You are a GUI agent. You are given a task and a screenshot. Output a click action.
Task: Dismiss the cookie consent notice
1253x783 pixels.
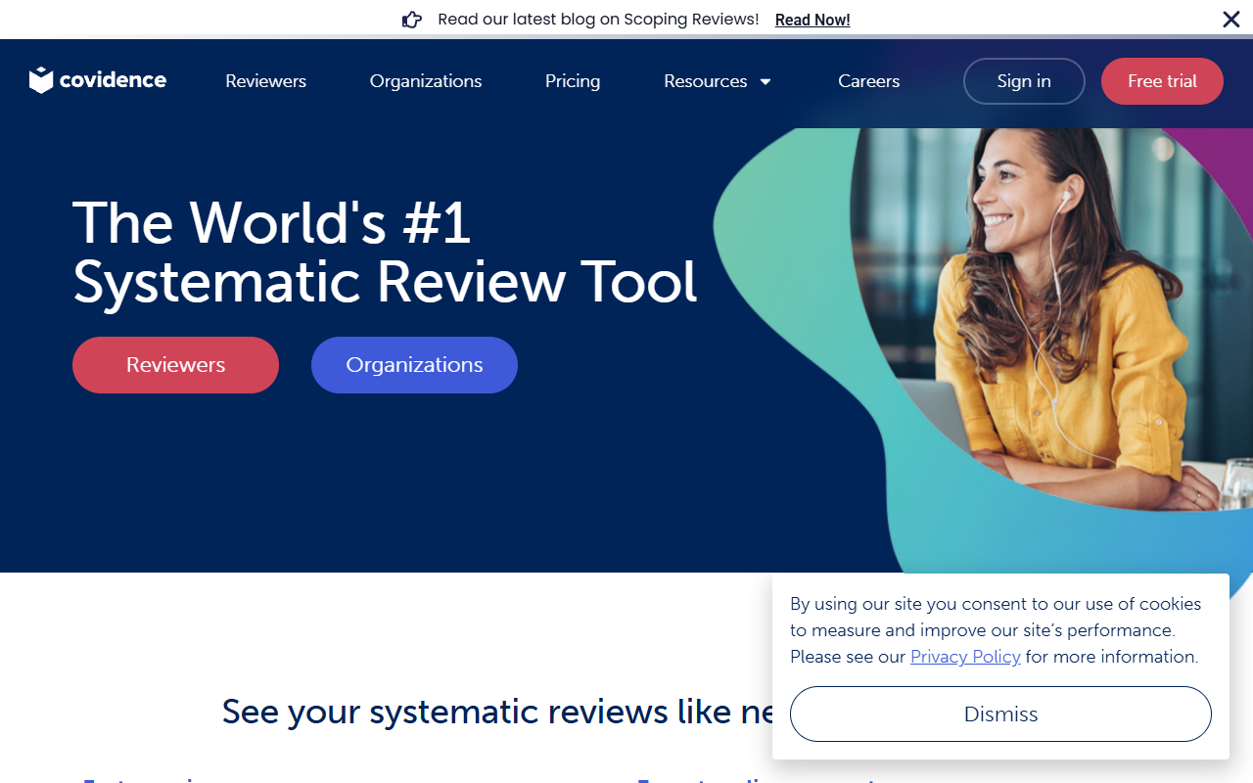[1000, 714]
